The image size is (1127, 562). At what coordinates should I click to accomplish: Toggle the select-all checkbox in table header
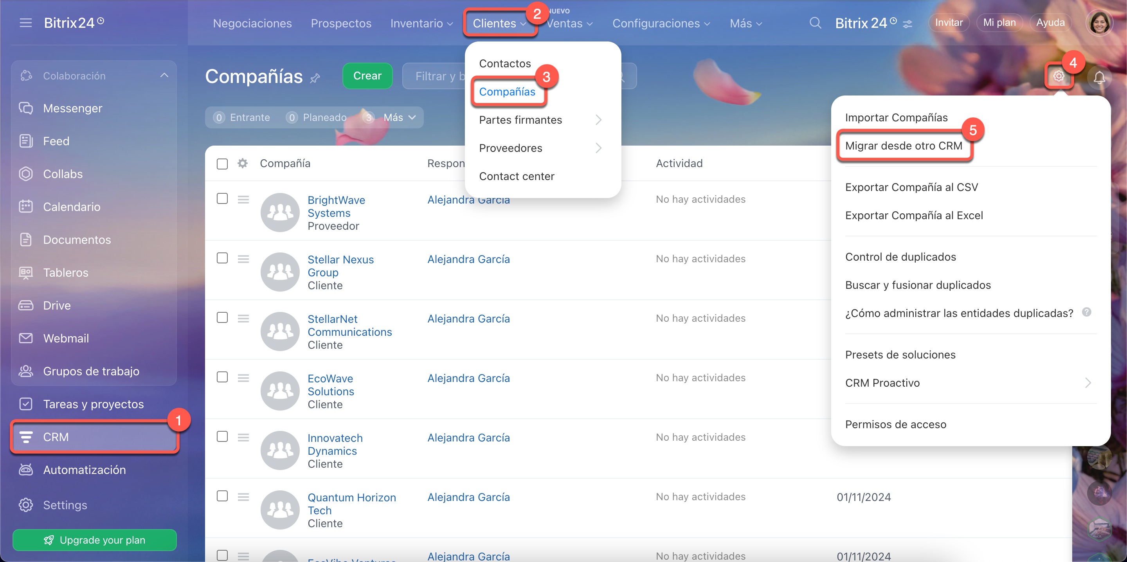(222, 164)
